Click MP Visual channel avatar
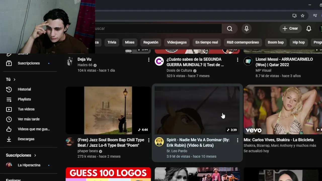The width and height of the screenshot is (322, 181). [248, 61]
